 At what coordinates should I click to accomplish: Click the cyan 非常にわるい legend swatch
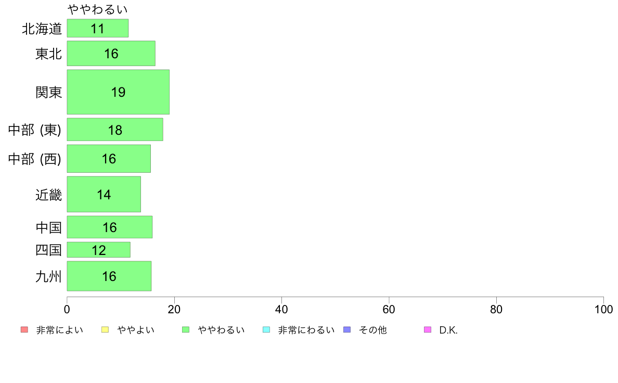266,330
